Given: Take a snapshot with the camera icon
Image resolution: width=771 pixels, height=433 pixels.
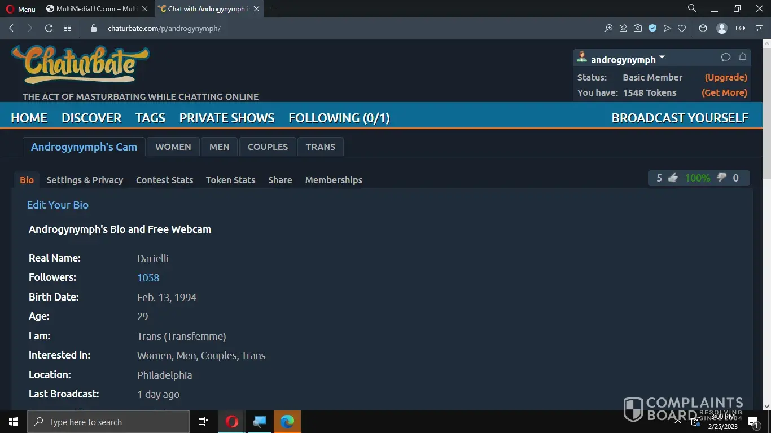Looking at the screenshot, I should point(638,28).
